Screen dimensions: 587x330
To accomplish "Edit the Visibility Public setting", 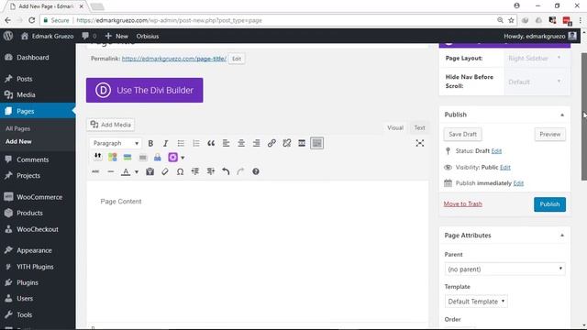I will (x=505, y=167).
